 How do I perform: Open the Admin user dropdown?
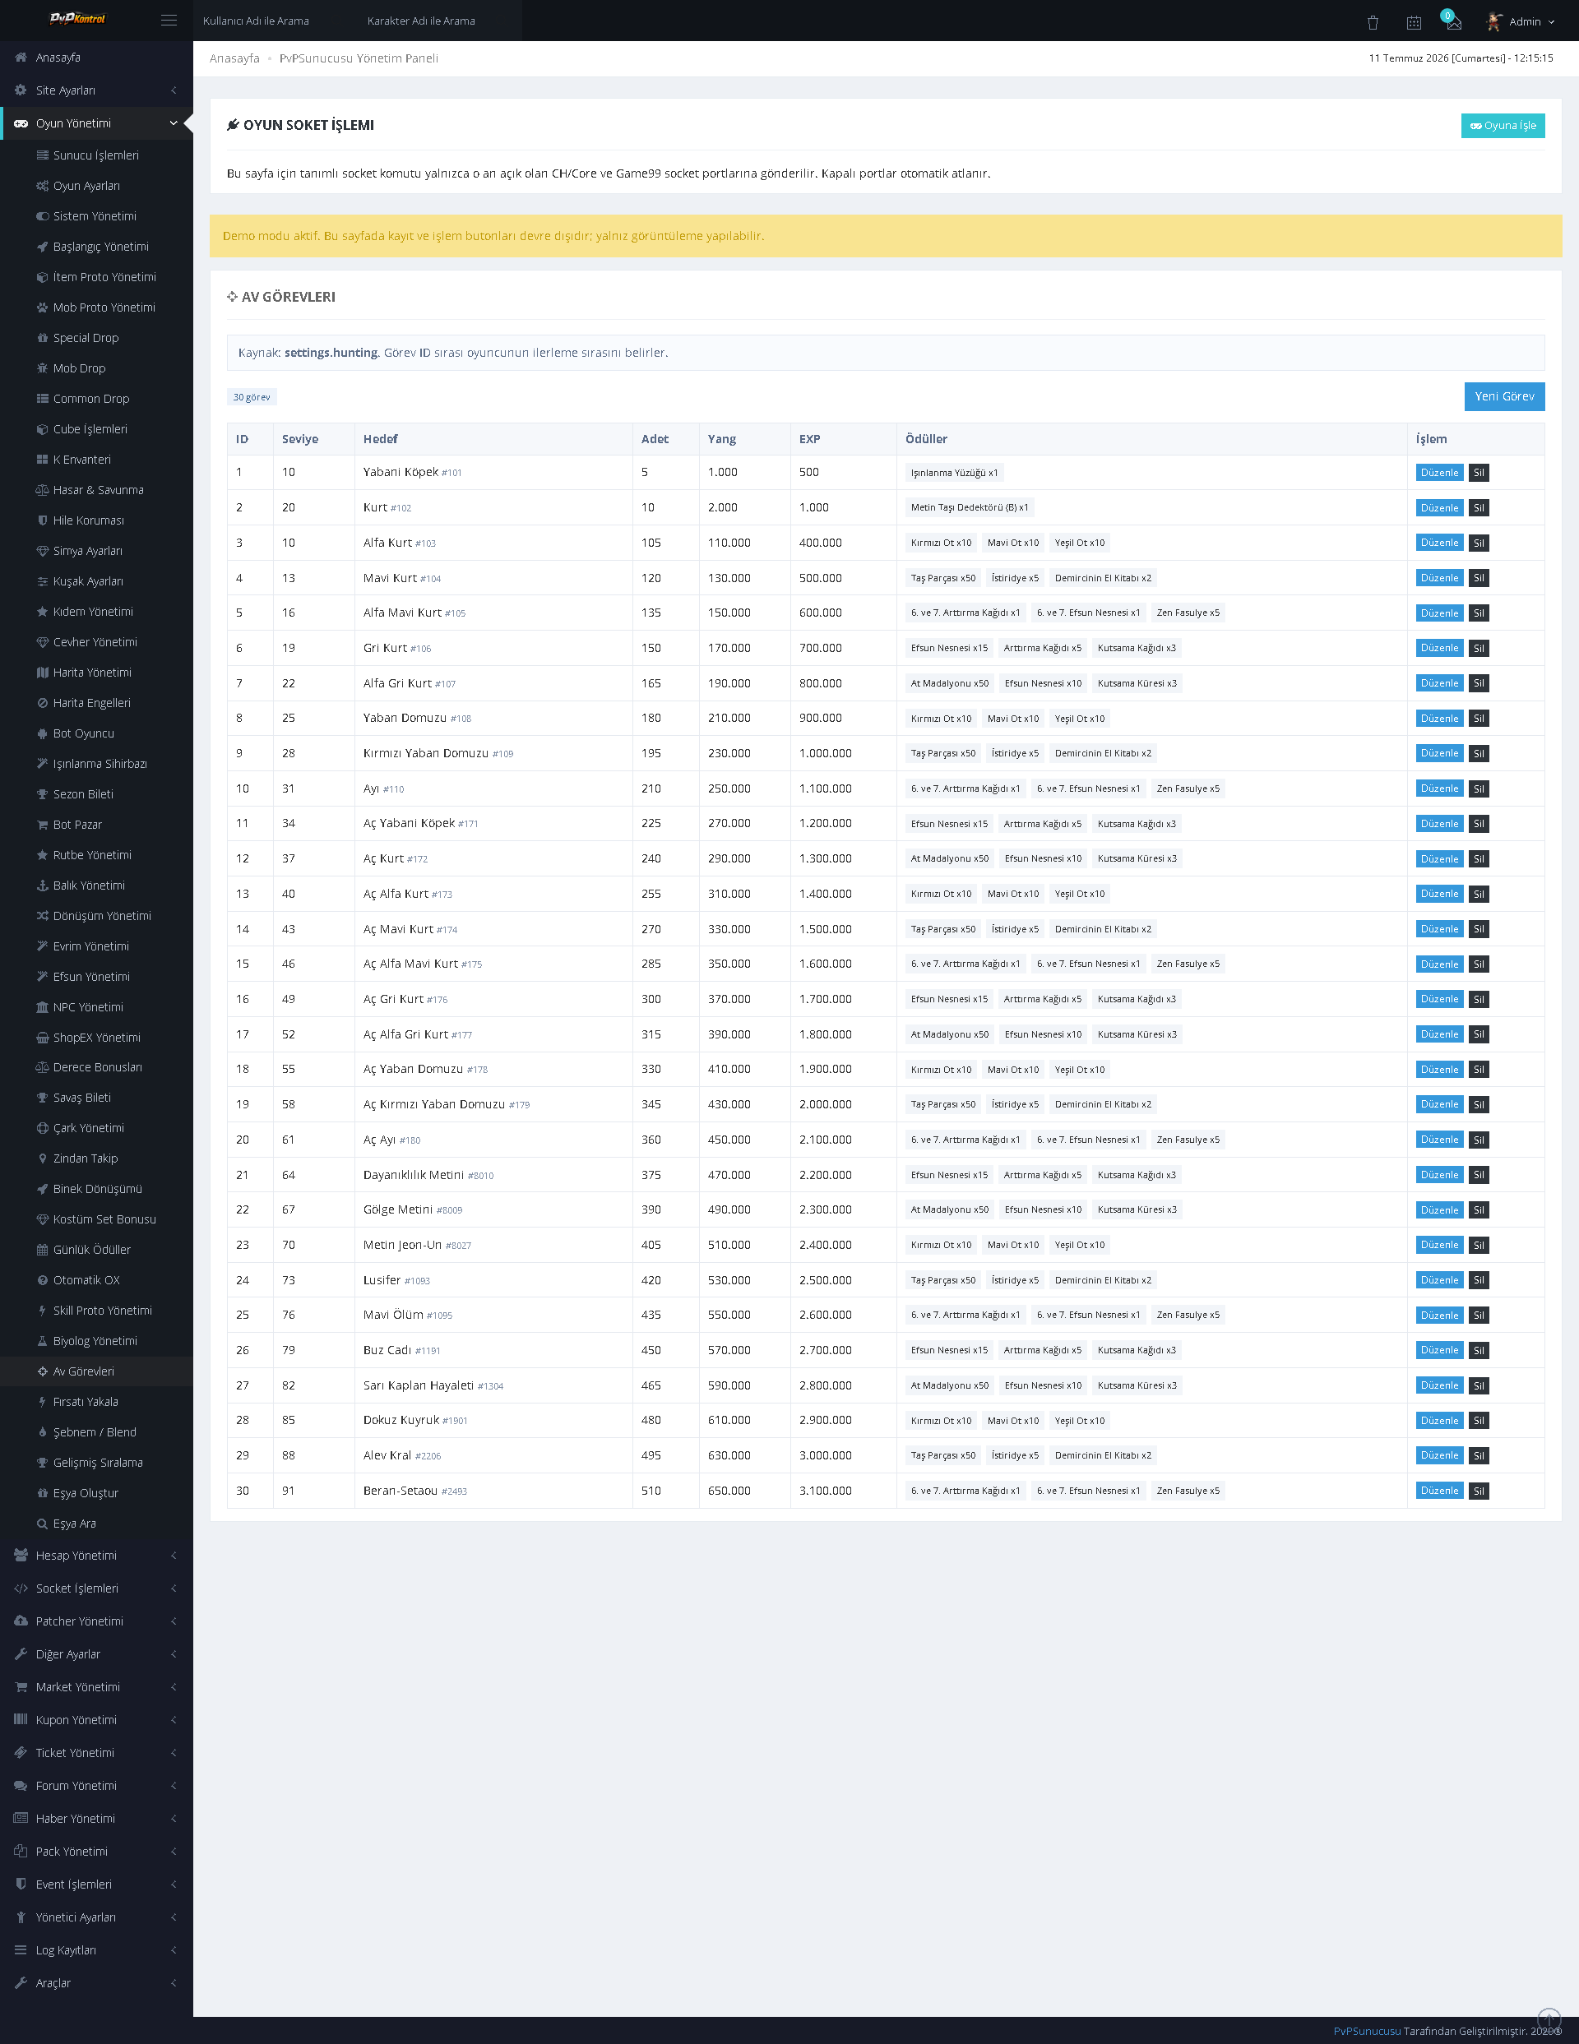[x=1520, y=21]
